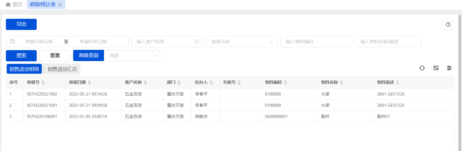This screenshot has width=462, height=151.
Task: Click the 单据开始日期 field
Action: (39, 41)
